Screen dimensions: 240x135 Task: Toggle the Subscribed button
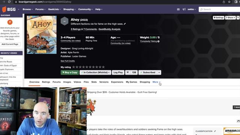(148, 72)
